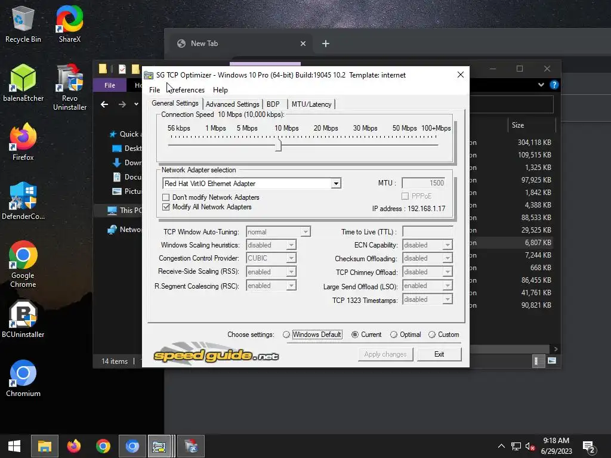Viewport: 611px width, 458px height.
Task: Expand the File Explorer ribbon chevron
Action: pyautogui.click(x=541, y=85)
